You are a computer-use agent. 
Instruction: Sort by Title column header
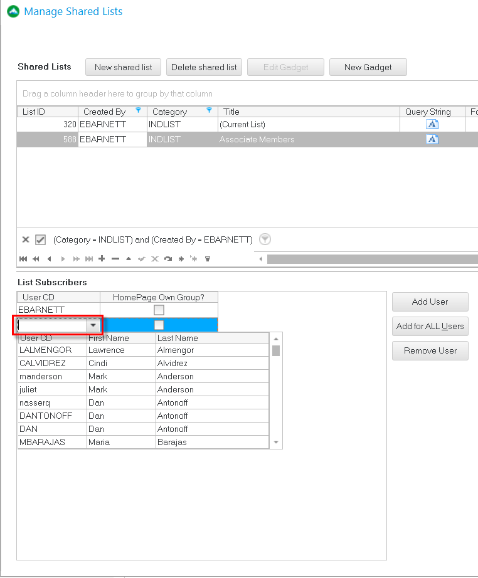[309, 112]
